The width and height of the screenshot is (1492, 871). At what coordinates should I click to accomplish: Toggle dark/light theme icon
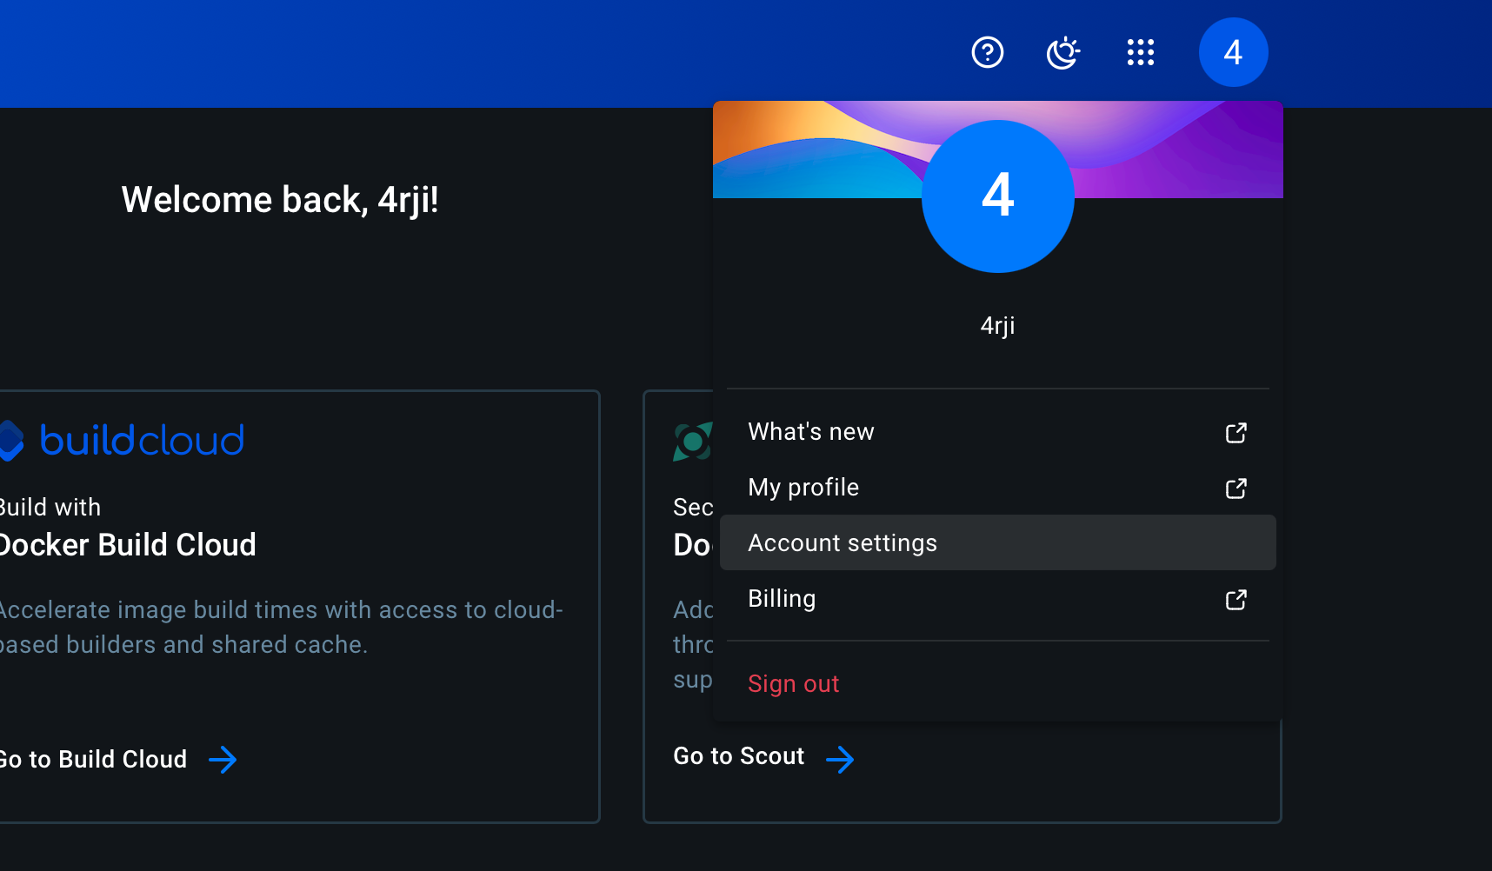pos(1062,53)
